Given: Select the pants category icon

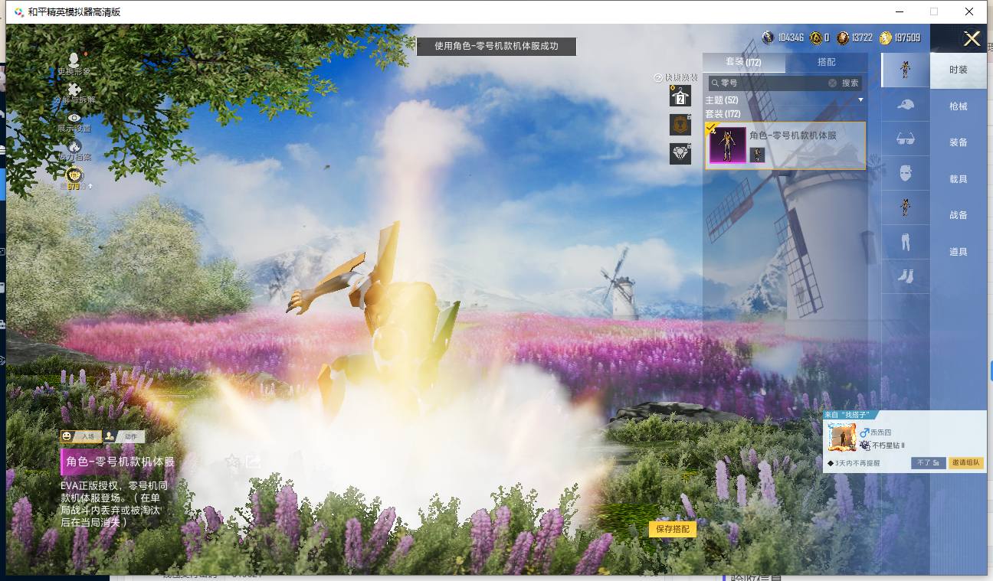Looking at the screenshot, I should 906,242.
